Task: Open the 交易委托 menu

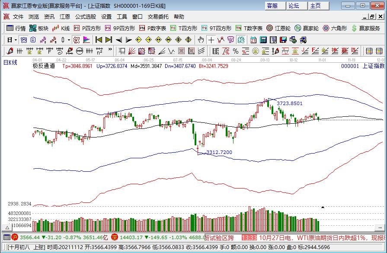Action: tap(158, 17)
